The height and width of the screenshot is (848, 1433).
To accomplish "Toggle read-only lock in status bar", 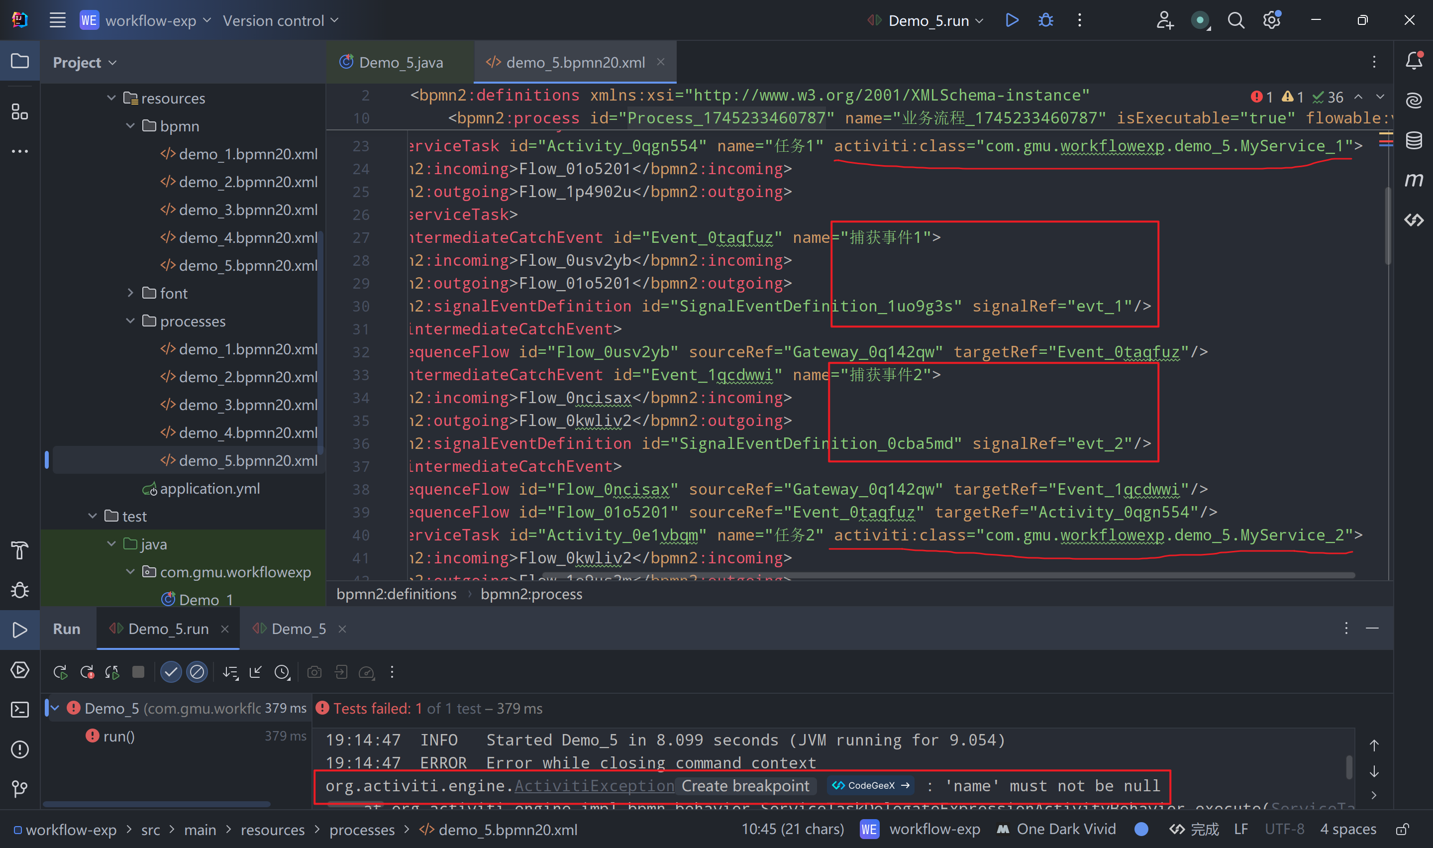I will tap(1403, 829).
